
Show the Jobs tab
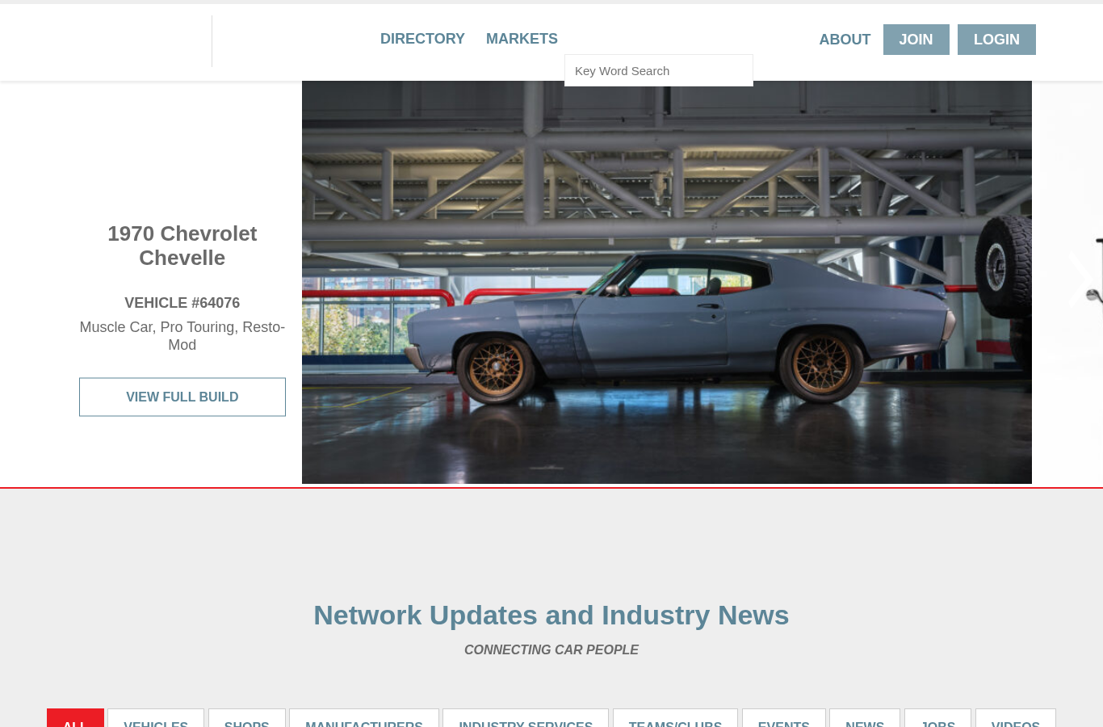(x=938, y=718)
